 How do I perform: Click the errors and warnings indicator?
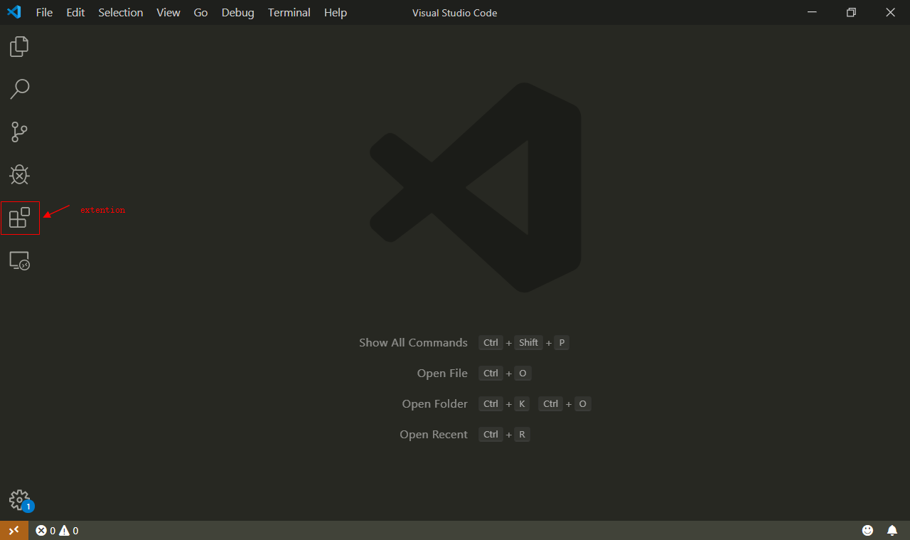[56, 530]
